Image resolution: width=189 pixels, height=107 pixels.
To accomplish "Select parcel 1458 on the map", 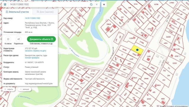I will [149, 56].
